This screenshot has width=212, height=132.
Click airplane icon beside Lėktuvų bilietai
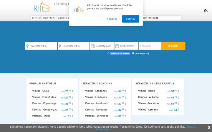click(x=54, y=18)
